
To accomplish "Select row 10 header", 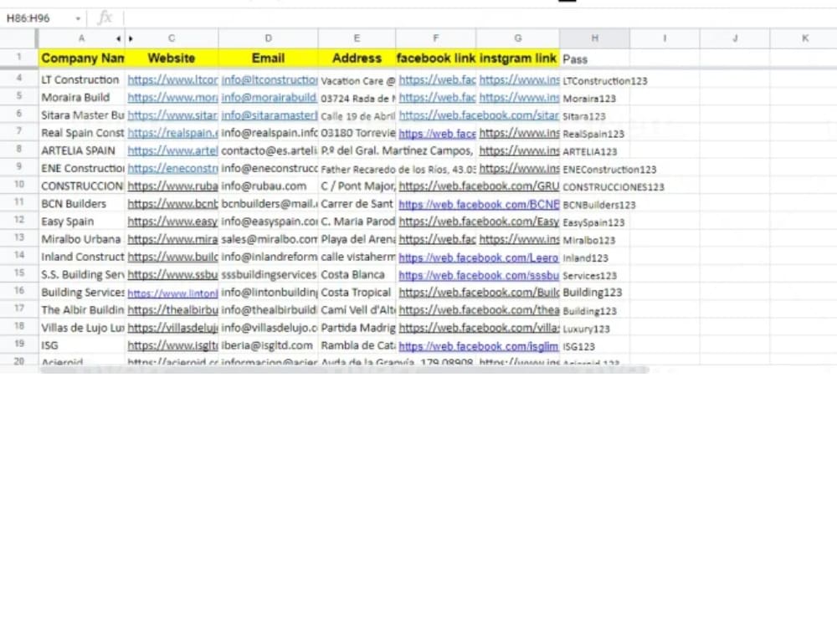I will pyautogui.click(x=19, y=185).
